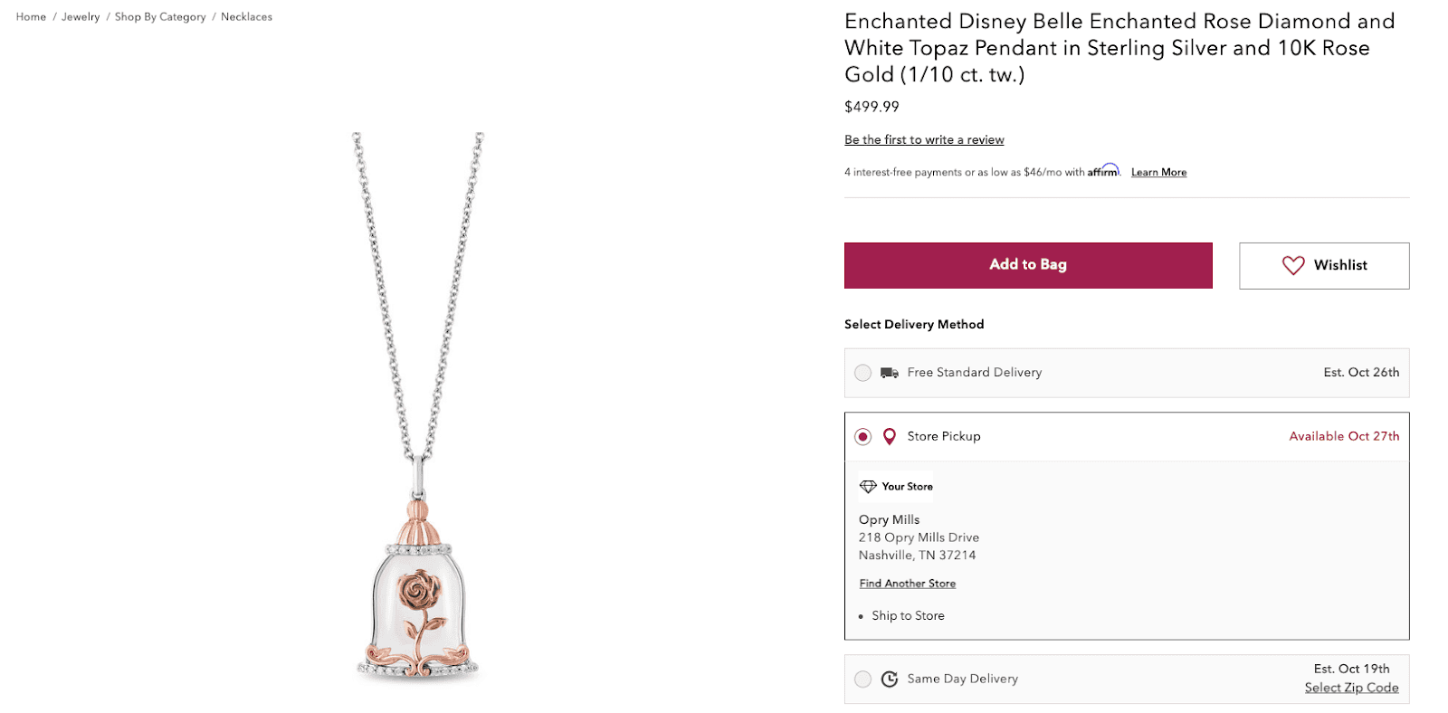Click the diamond icon beside Your Store

868,487
